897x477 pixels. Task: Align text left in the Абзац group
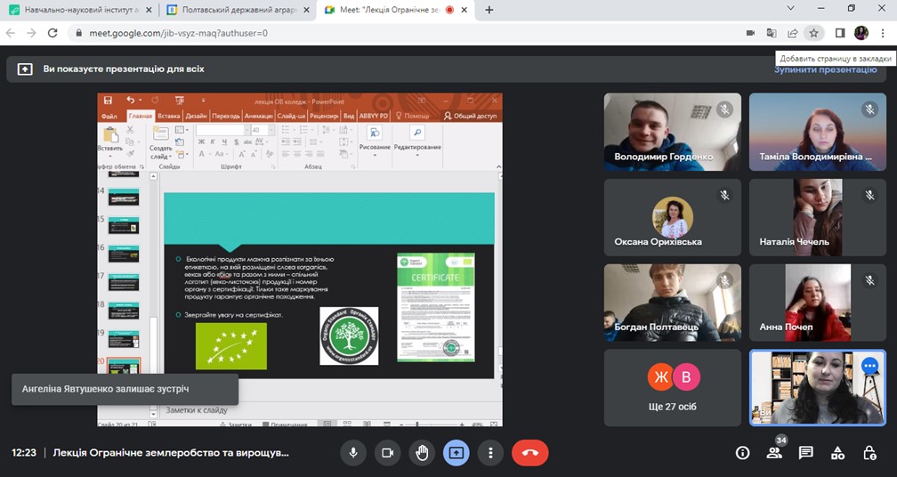coord(286,154)
